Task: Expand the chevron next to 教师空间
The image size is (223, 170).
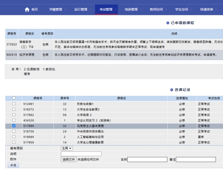Action: [166, 9]
